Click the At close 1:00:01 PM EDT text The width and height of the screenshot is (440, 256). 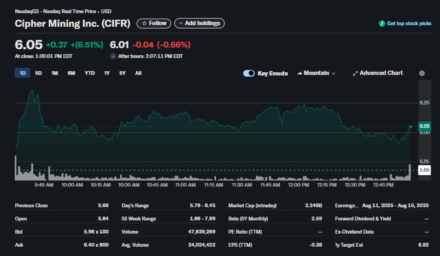[x=44, y=56]
